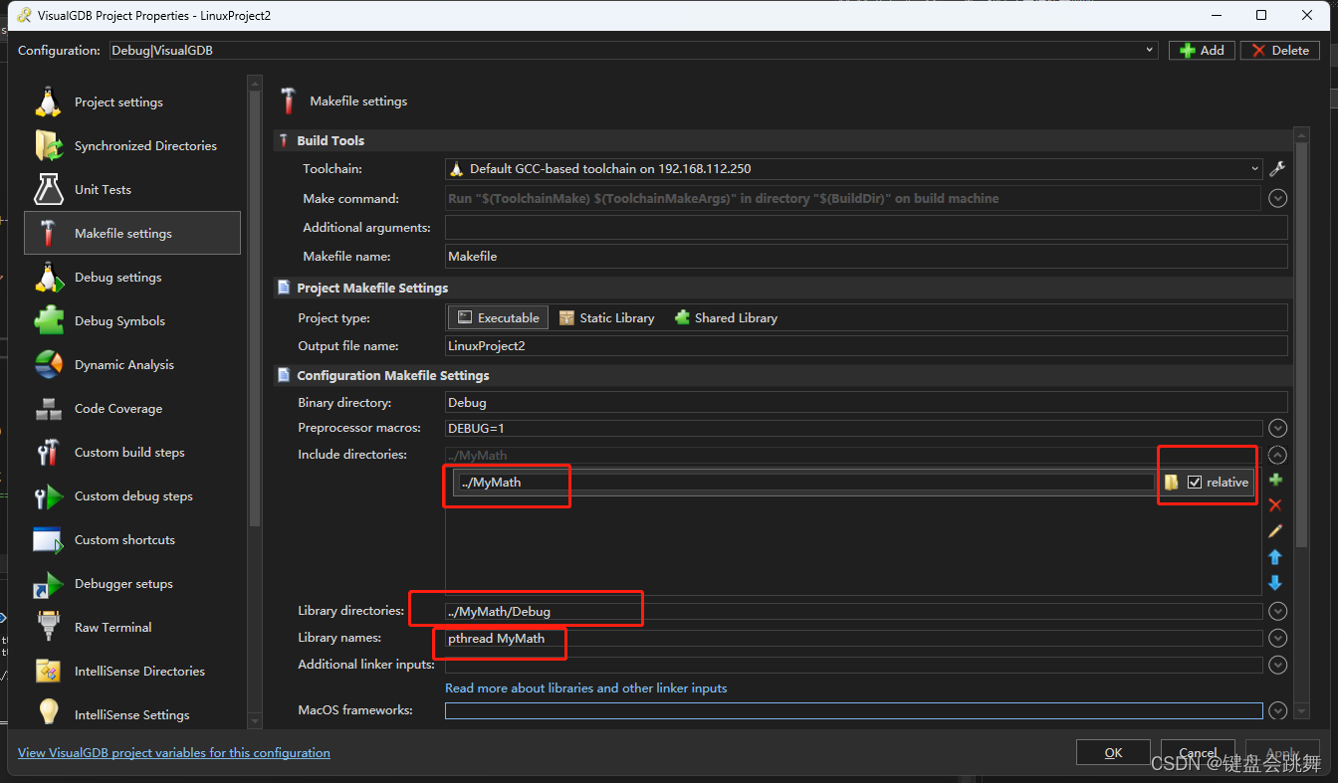
Task: Open Custom debug steps play icon
Action: click(48, 495)
